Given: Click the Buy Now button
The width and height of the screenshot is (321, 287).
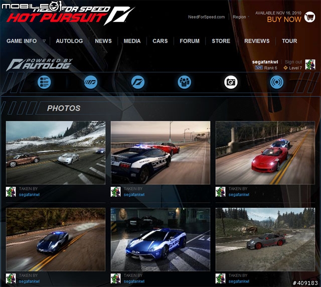Looking at the screenshot, I should 284,20.
